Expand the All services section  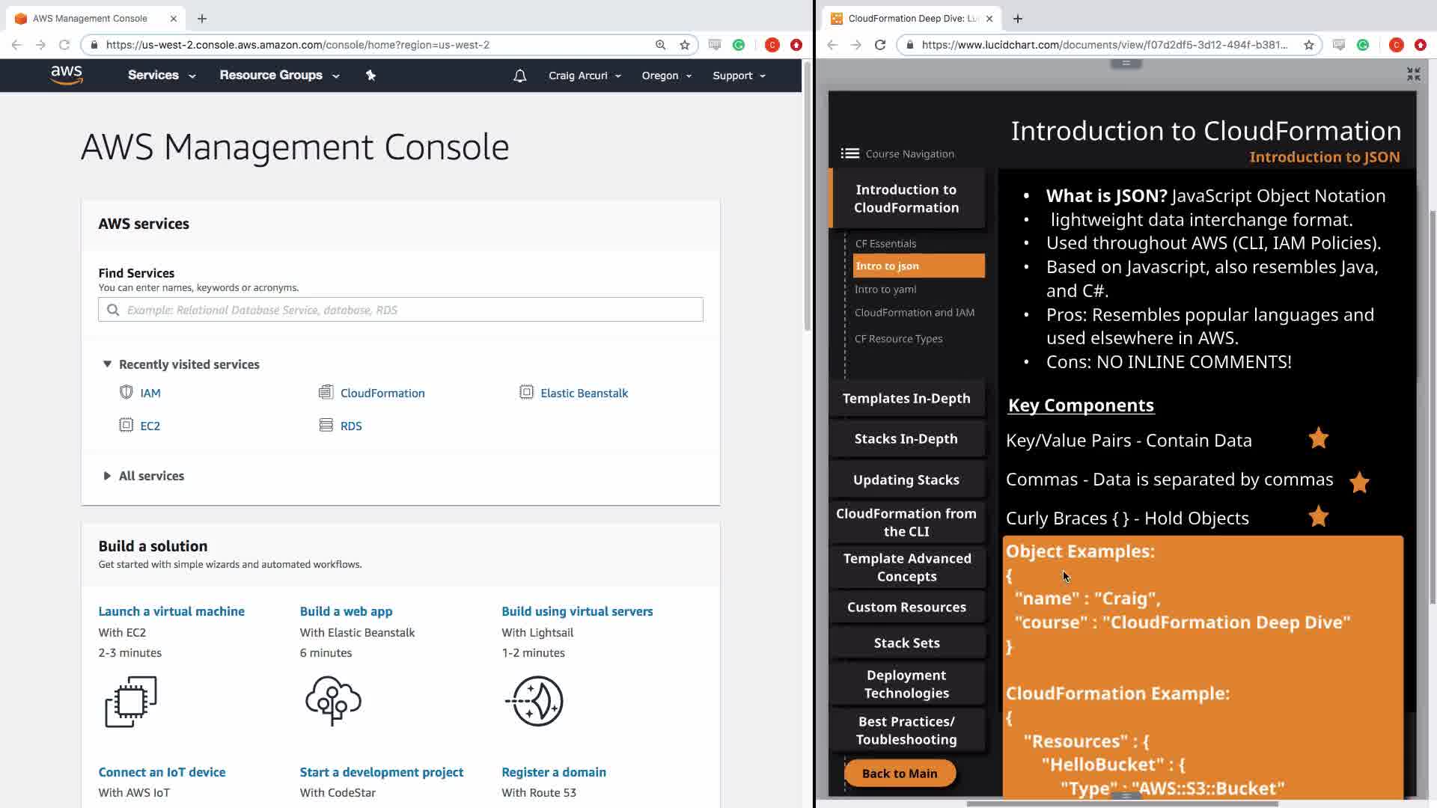tap(107, 476)
